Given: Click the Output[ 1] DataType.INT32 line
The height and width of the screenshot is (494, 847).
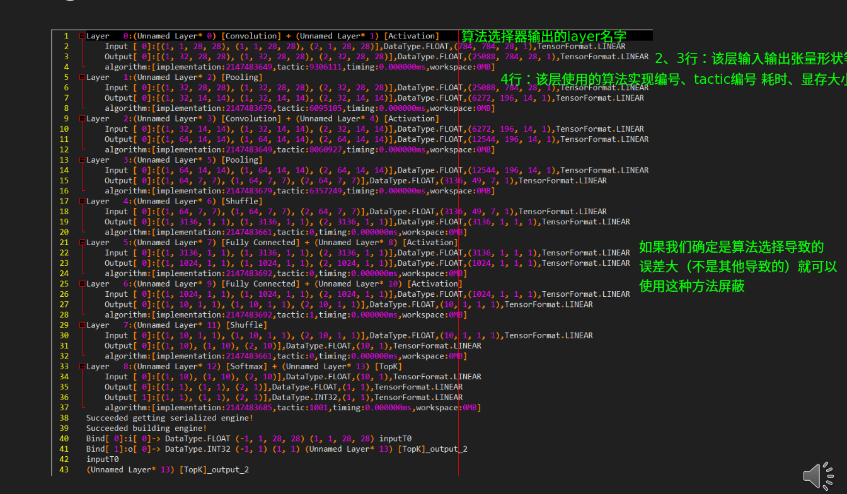Looking at the screenshot, I should pyautogui.click(x=284, y=398).
